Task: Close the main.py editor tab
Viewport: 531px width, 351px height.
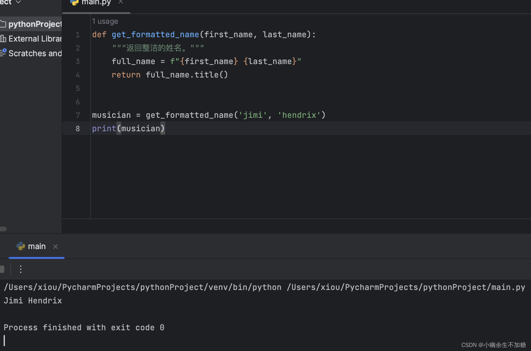Action: (121, 2)
